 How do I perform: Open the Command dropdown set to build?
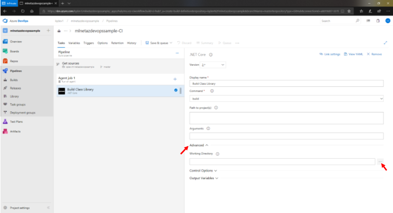(x=286, y=98)
